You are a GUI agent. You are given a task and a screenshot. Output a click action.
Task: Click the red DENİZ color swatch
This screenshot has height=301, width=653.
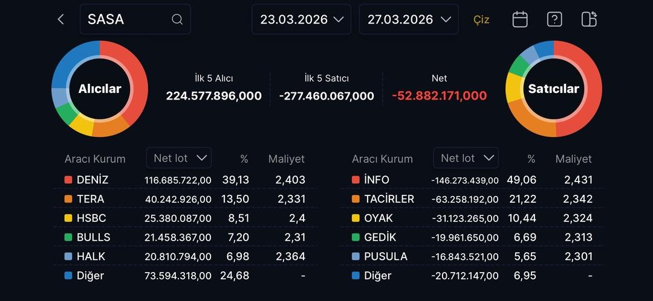68,180
